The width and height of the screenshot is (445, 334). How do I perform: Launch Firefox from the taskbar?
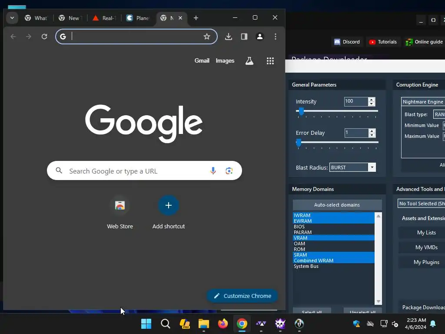click(x=223, y=324)
